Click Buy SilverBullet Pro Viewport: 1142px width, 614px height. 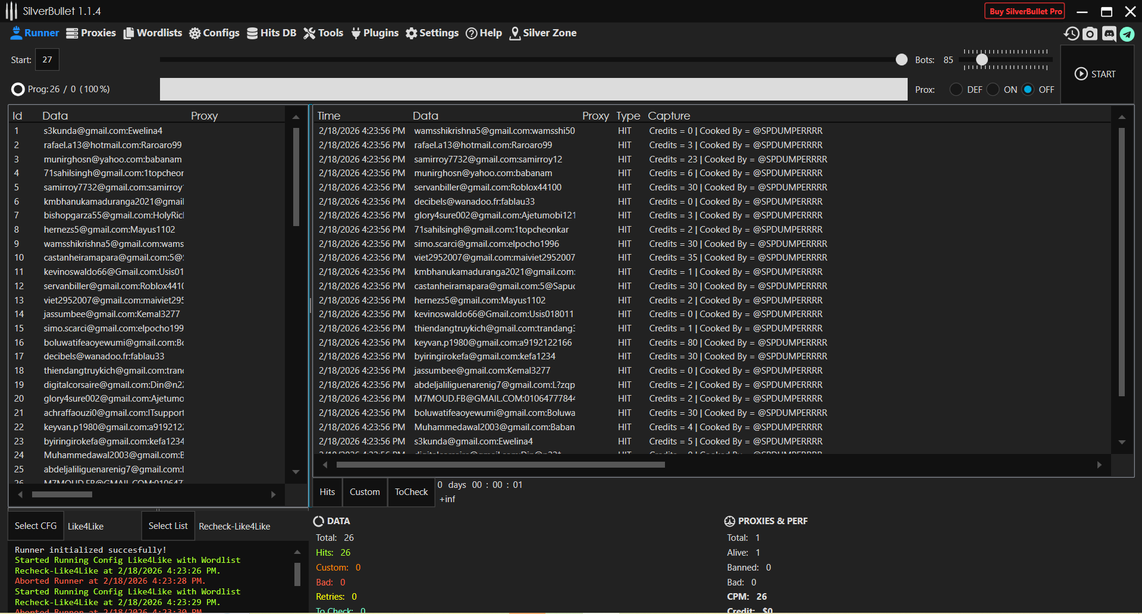point(1025,11)
